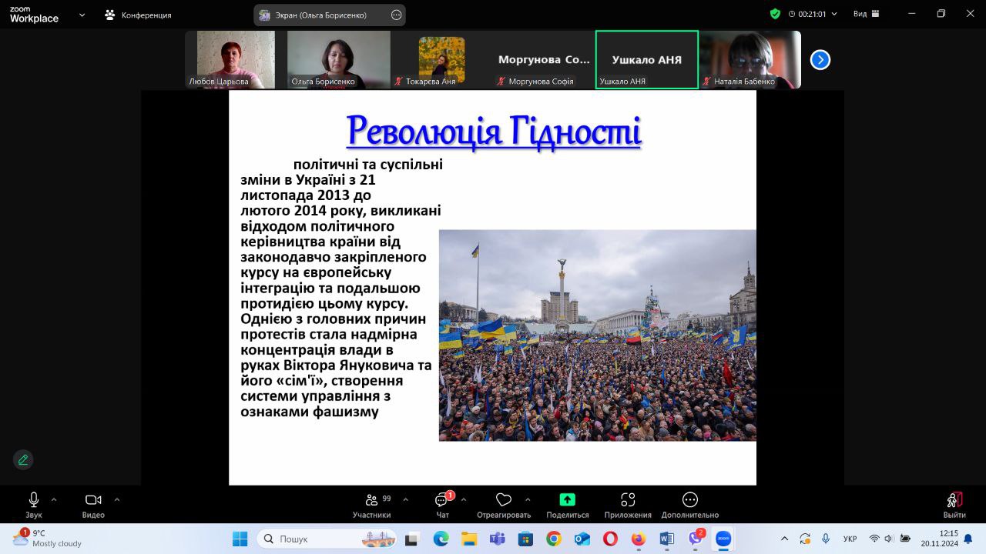
Task: Open the Apps menu icon
Action: tap(628, 500)
